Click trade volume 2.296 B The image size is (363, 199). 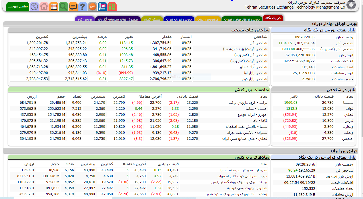[x=308, y=79]
